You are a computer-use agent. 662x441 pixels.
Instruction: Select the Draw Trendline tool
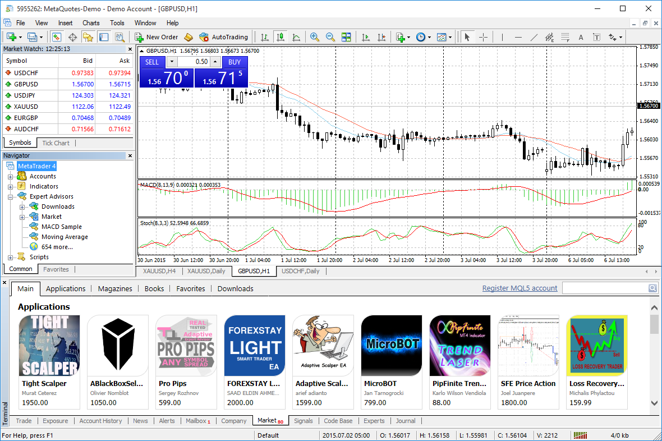pyautogui.click(x=534, y=37)
